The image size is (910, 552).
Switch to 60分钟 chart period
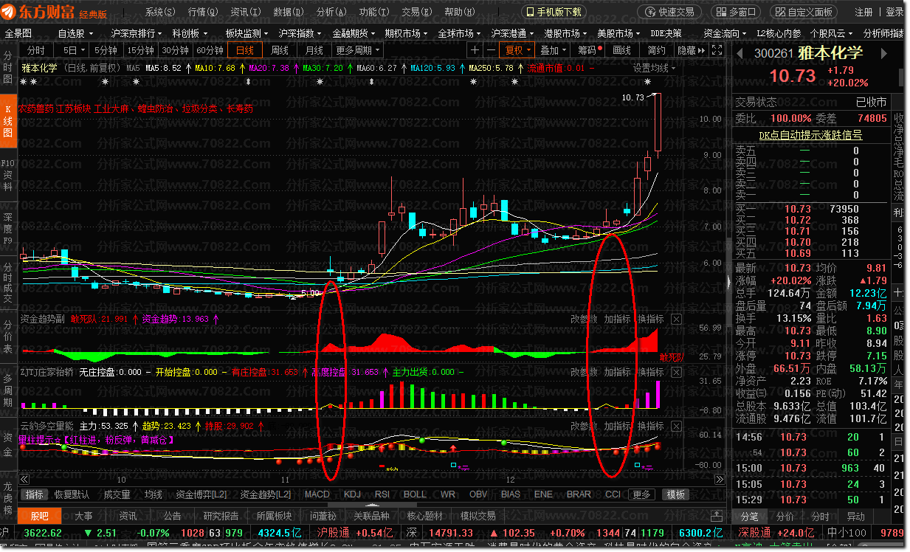pyautogui.click(x=210, y=50)
